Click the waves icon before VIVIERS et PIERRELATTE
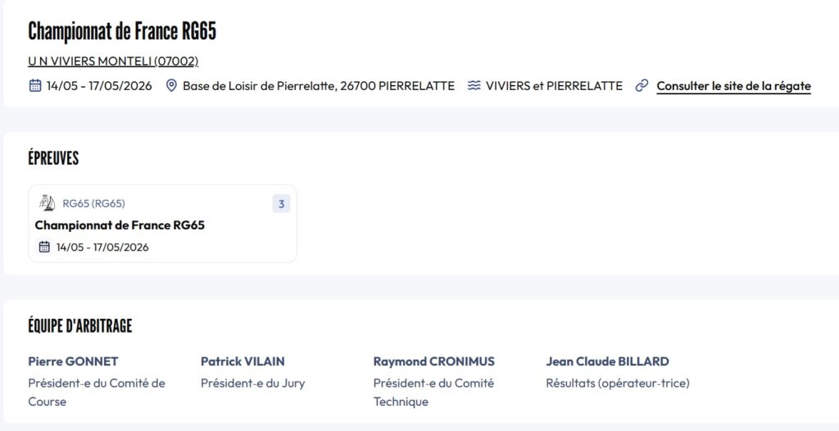Image resolution: width=839 pixels, height=431 pixels. [474, 86]
